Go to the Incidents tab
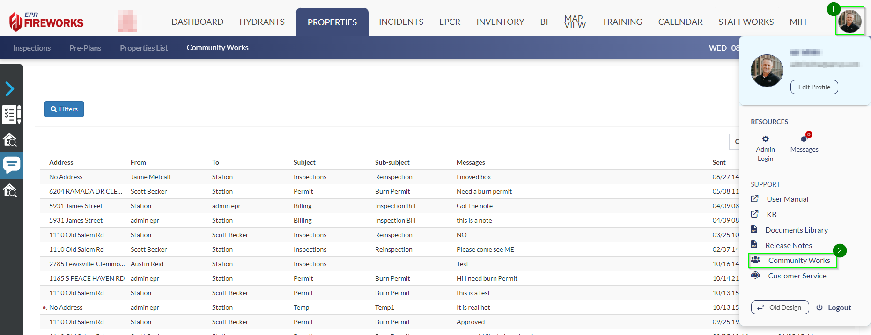Screen dimensions: 871x335 pyautogui.click(x=401, y=22)
